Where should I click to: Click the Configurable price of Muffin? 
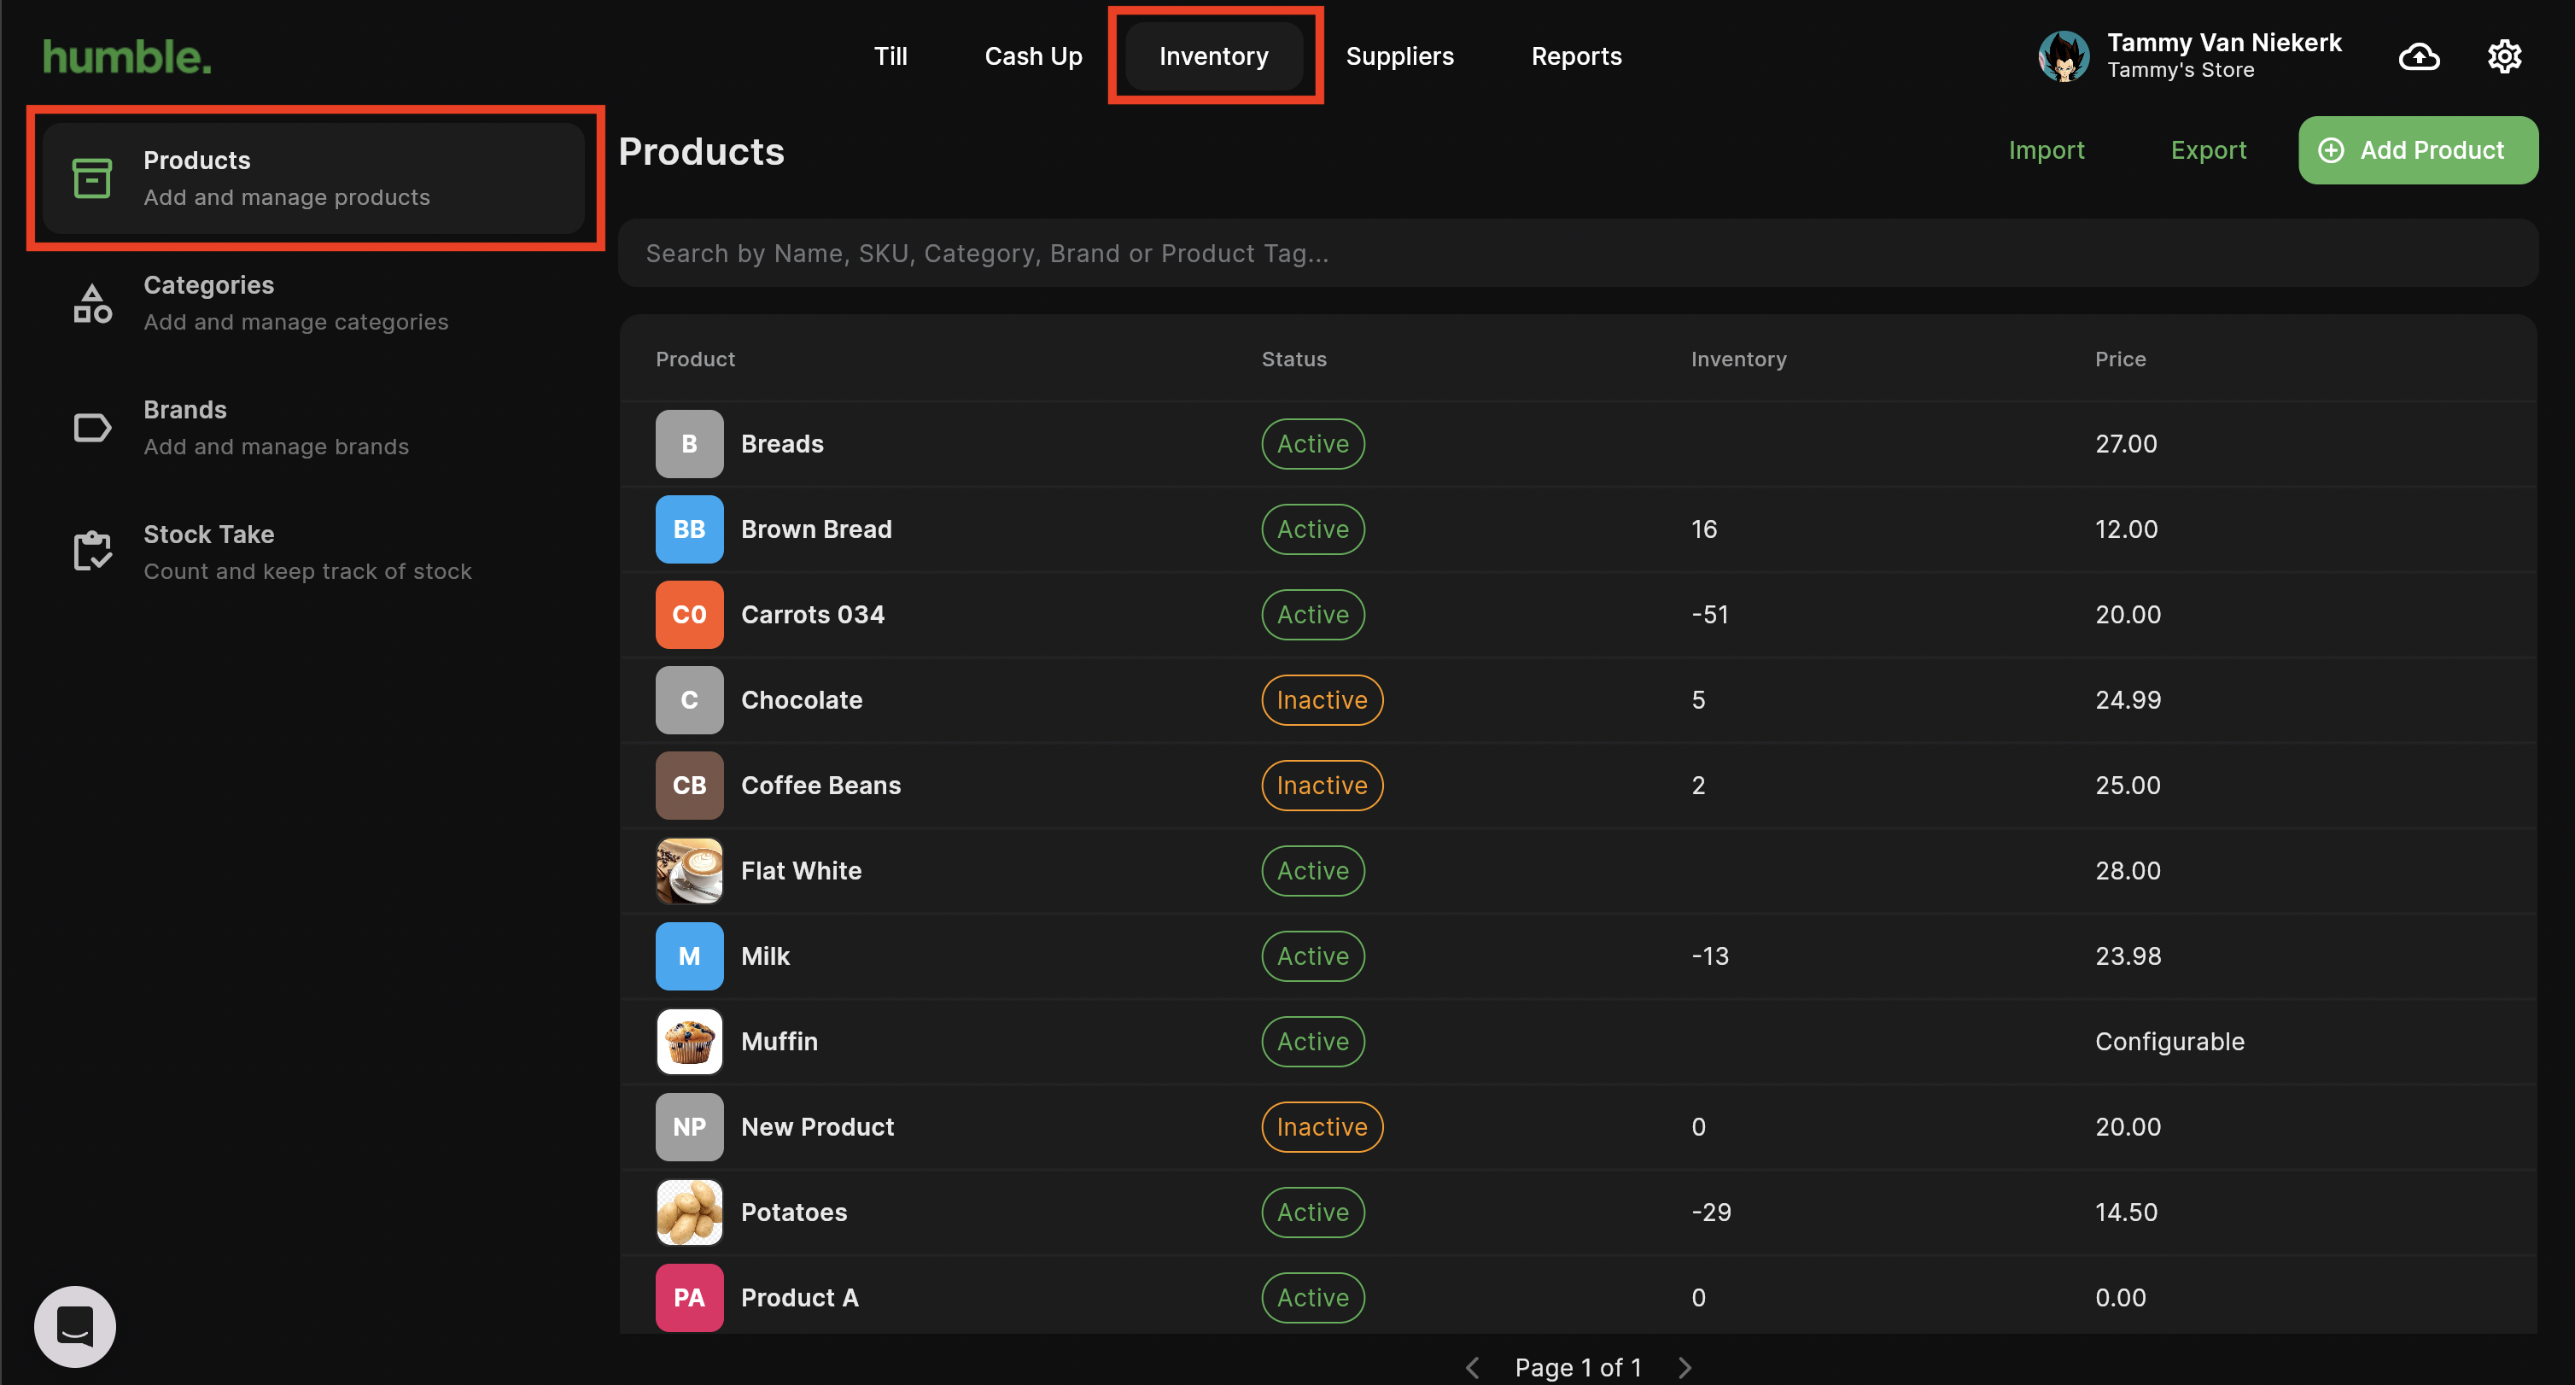(2169, 1041)
